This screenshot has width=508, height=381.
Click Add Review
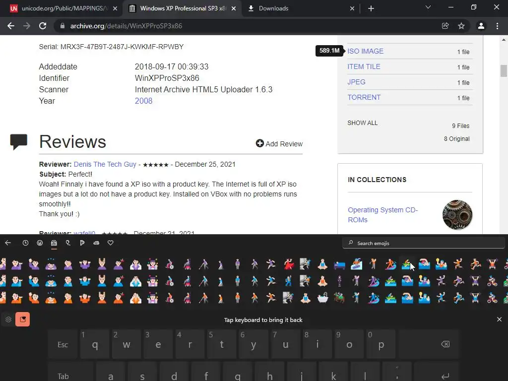(x=279, y=143)
